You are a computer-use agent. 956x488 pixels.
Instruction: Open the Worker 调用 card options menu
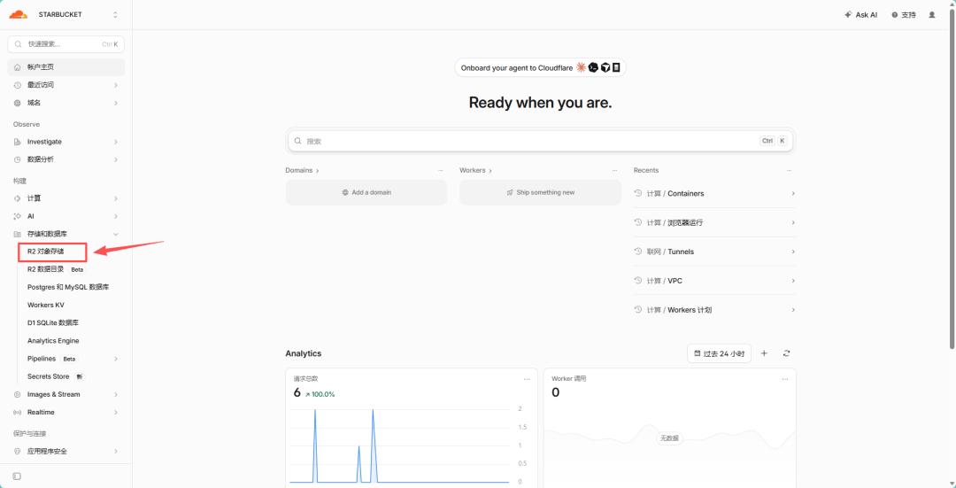click(x=786, y=379)
